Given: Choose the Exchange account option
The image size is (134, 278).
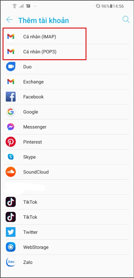Looking at the screenshot, I should 67,82.
